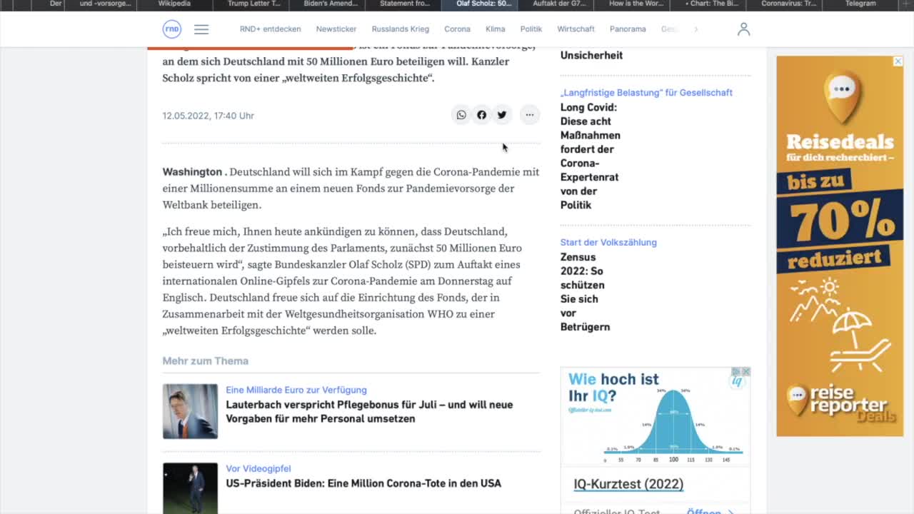Screen dimensions: 914x514
Task: Click Biden article thumbnail image
Action: point(190,488)
